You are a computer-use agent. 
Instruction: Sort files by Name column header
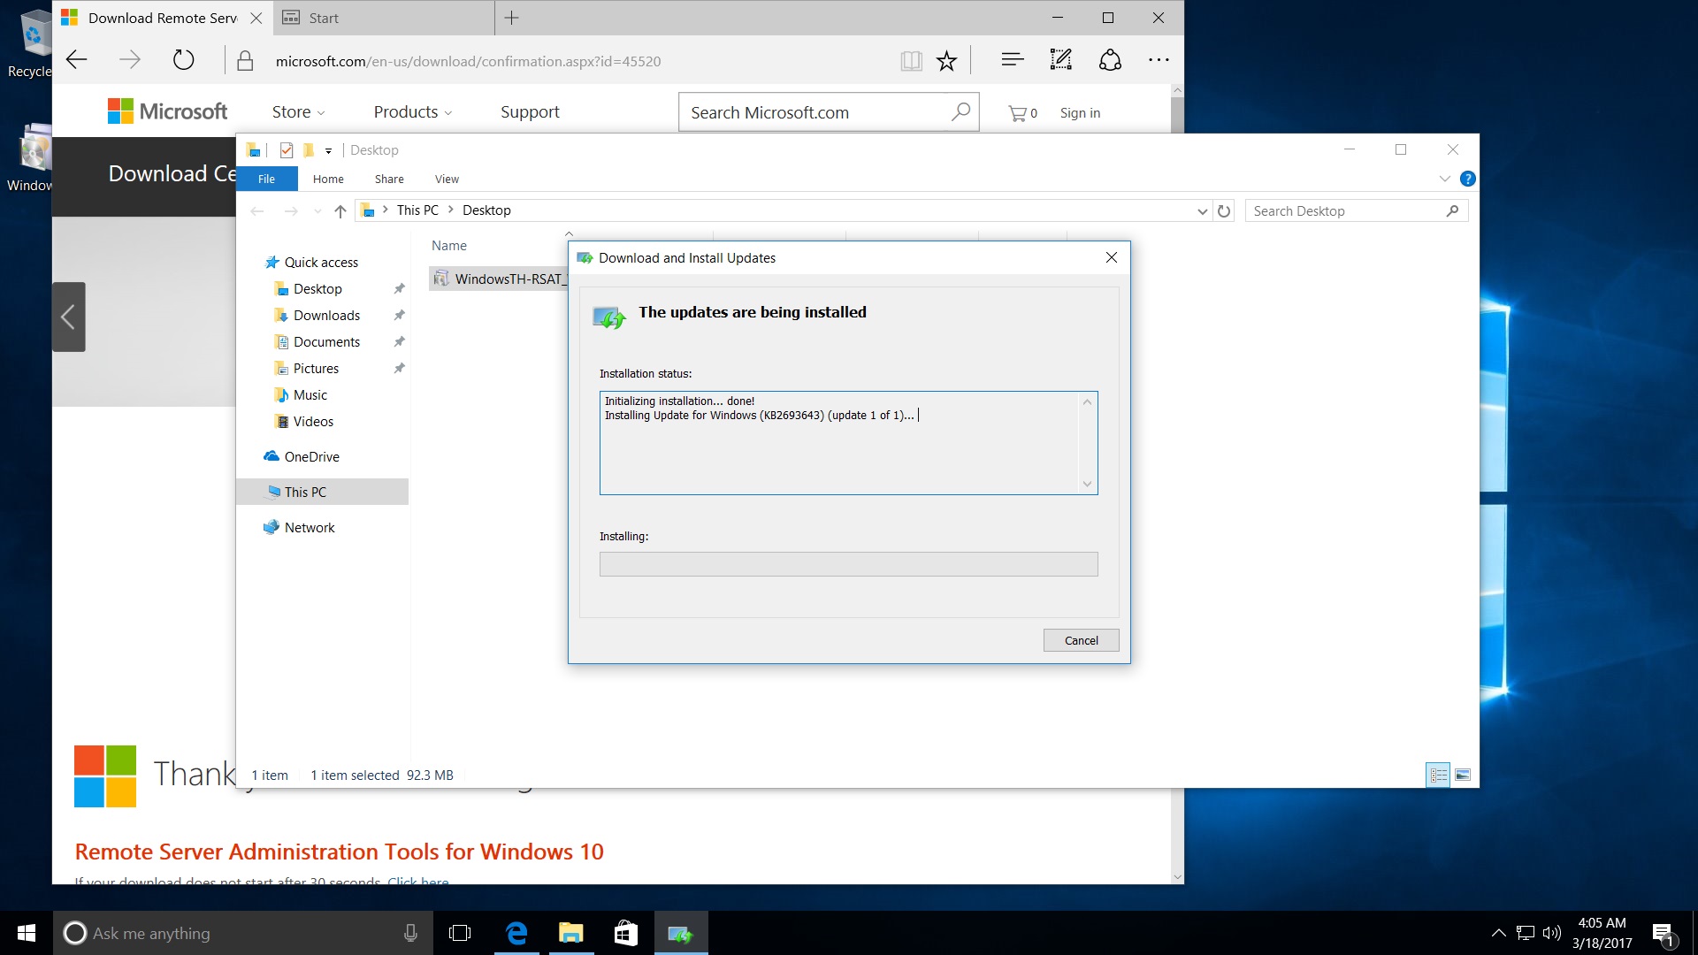[x=449, y=246]
